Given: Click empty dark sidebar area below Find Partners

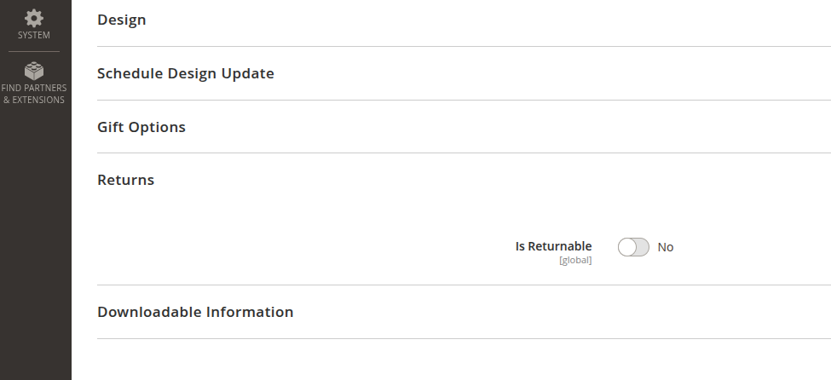Looking at the screenshot, I should point(34,239).
